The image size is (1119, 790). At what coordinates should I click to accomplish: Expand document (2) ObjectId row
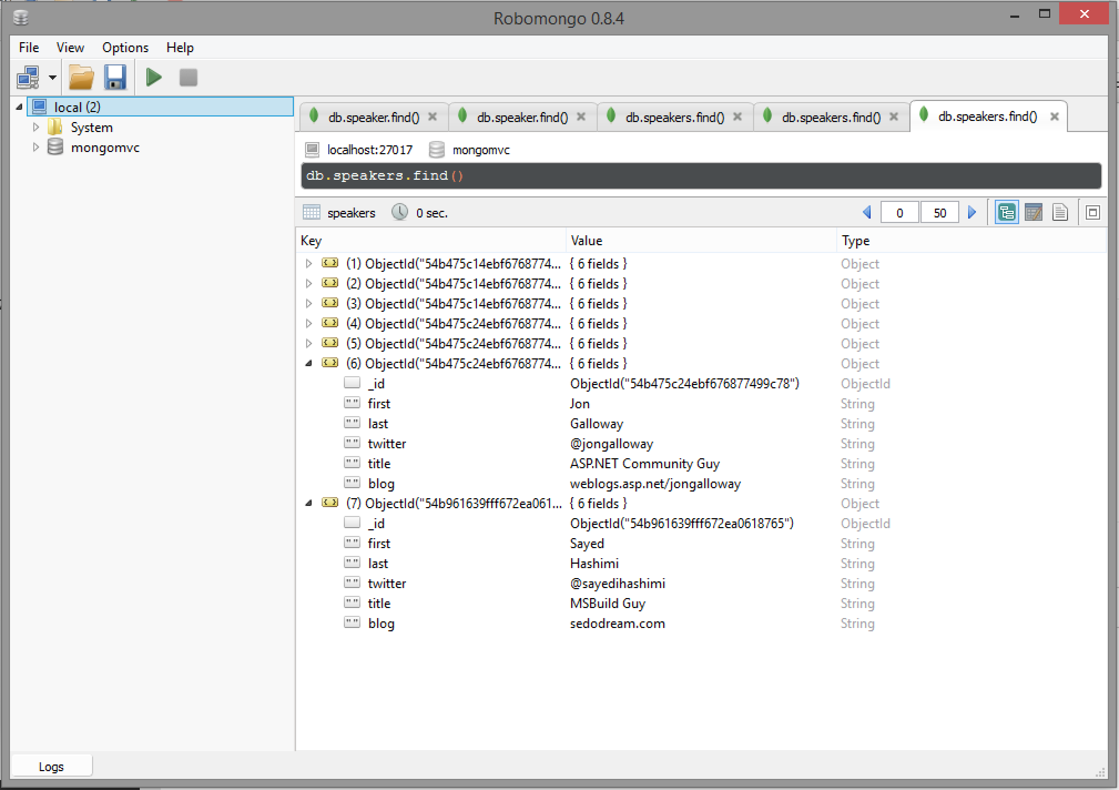pyautogui.click(x=309, y=283)
